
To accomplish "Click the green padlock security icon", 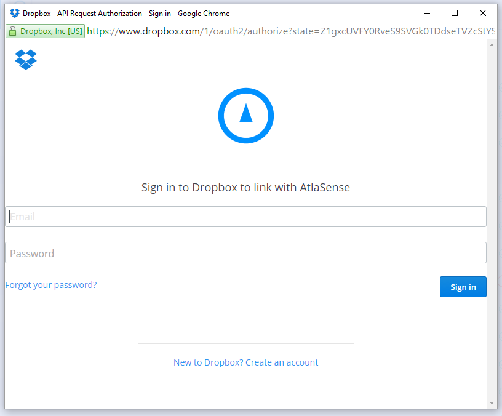I will [x=12, y=31].
